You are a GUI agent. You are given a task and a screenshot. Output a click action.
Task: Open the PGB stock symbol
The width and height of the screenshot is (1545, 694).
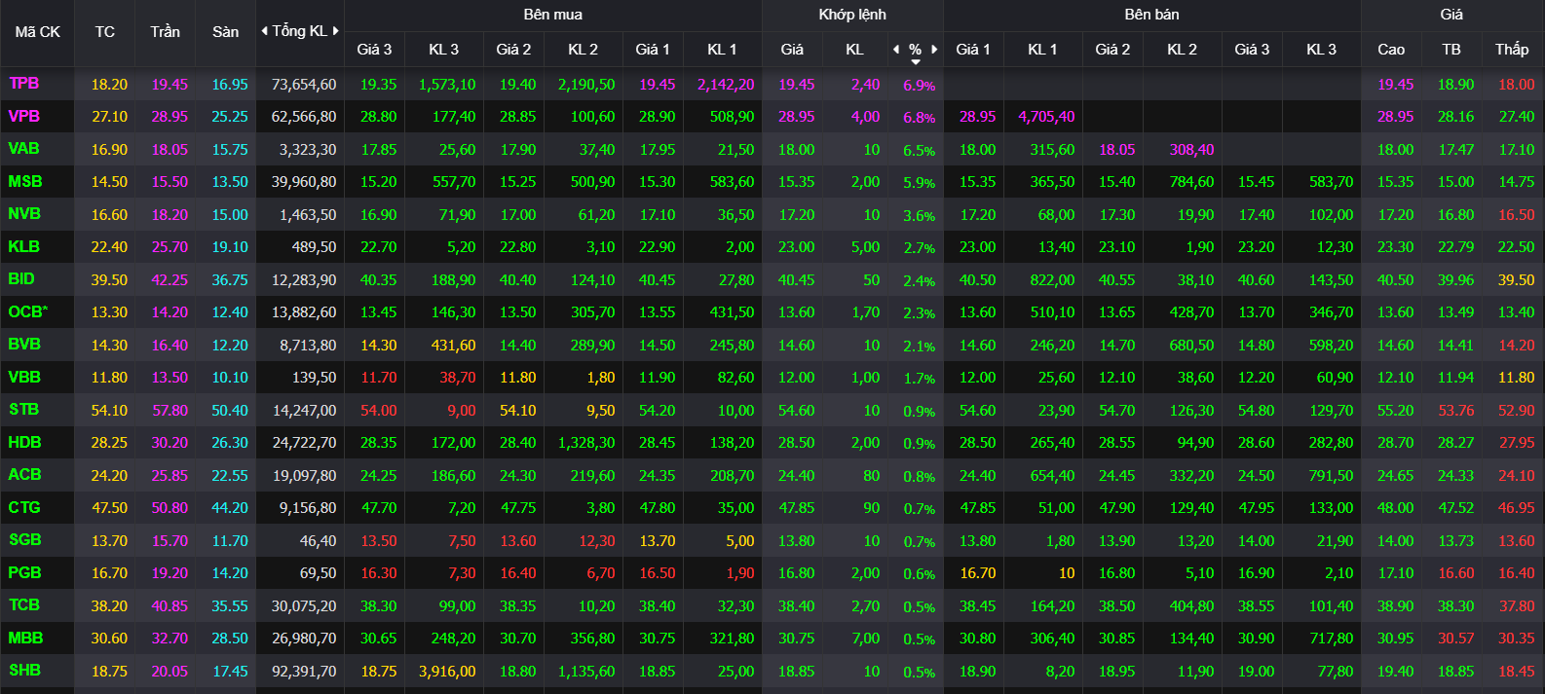point(24,572)
